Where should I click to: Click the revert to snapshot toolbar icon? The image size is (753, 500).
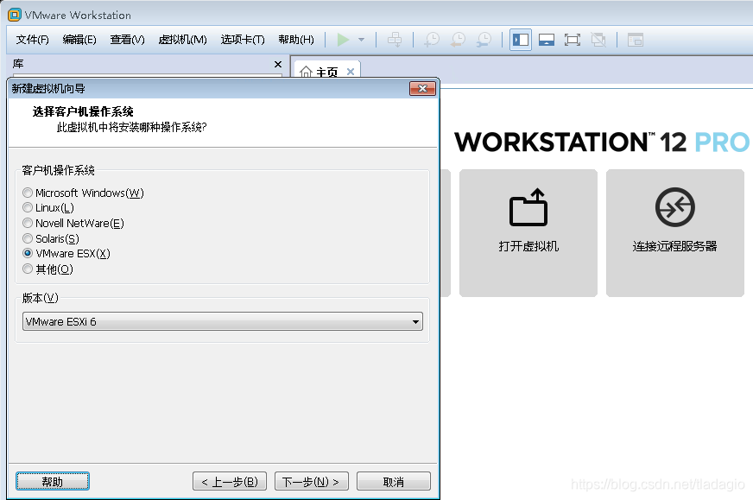pos(458,40)
